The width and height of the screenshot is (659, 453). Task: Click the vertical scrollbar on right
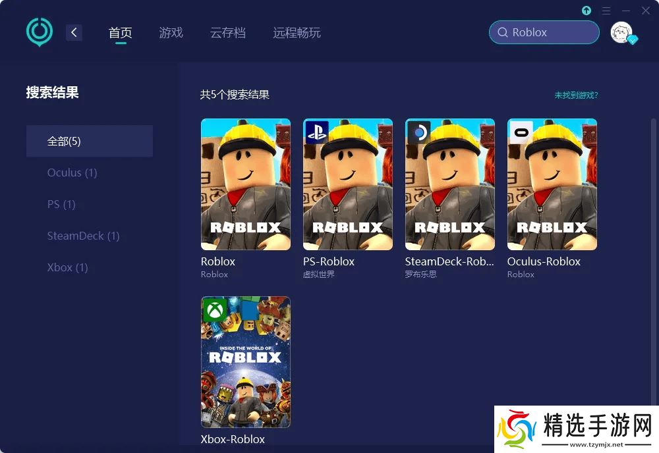pyautogui.click(x=654, y=260)
